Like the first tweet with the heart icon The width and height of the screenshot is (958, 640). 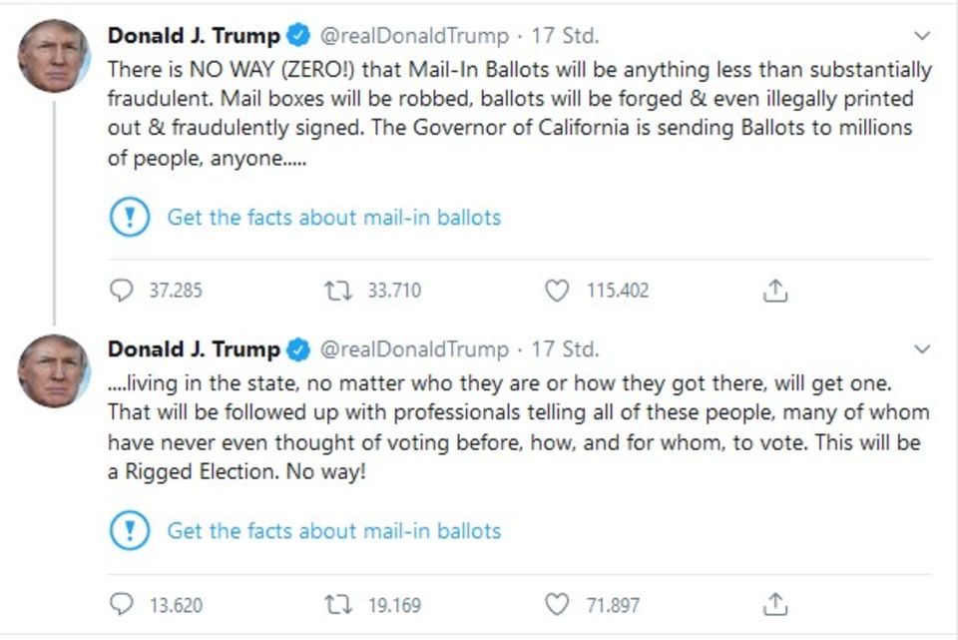[x=556, y=291]
